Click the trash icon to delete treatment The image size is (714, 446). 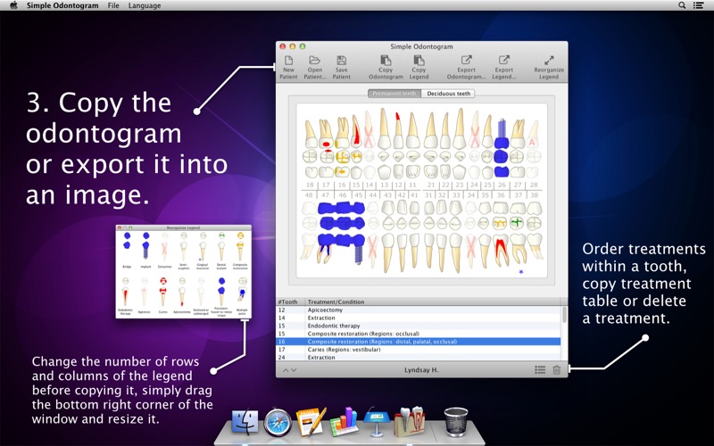click(x=556, y=369)
